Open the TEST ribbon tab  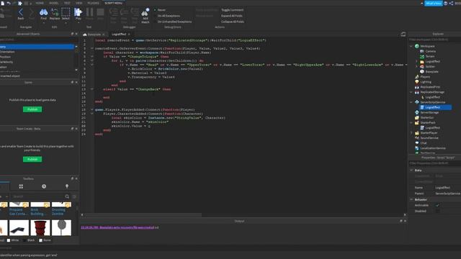67,3
